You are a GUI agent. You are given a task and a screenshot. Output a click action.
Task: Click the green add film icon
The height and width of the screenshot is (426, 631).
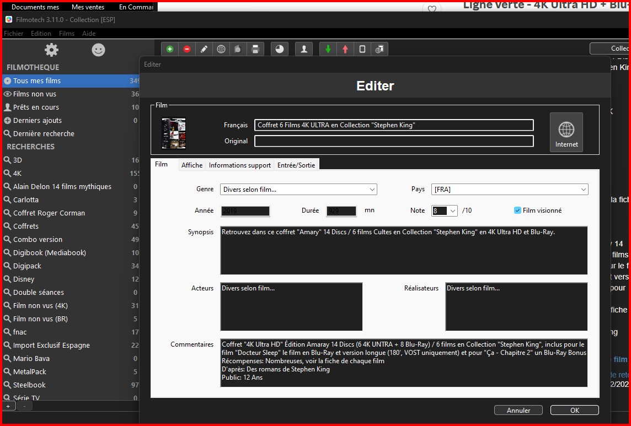(x=169, y=49)
